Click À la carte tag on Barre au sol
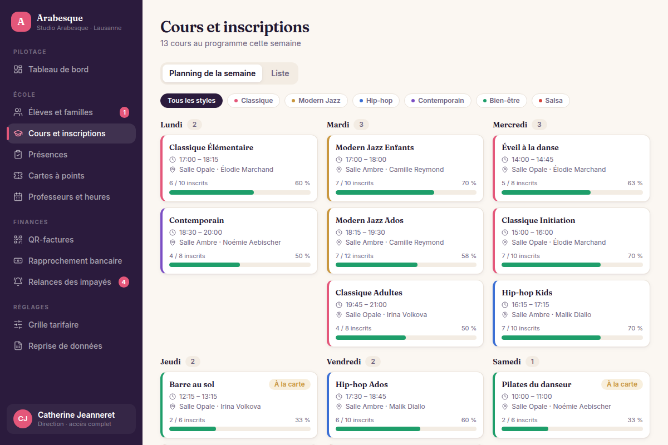This screenshot has width=668, height=445. 289,384
